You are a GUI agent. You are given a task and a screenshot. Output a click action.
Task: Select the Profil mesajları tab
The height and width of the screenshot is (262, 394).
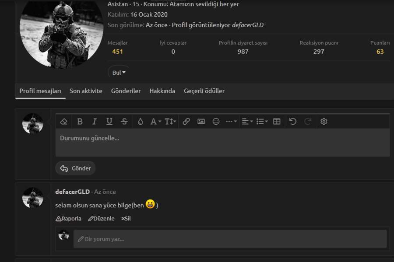(x=40, y=91)
